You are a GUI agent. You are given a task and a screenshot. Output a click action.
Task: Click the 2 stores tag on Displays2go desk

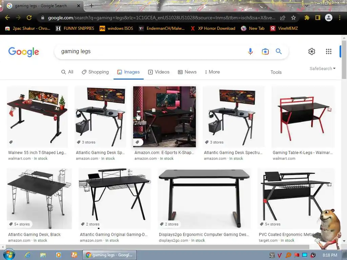pos(169,224)
